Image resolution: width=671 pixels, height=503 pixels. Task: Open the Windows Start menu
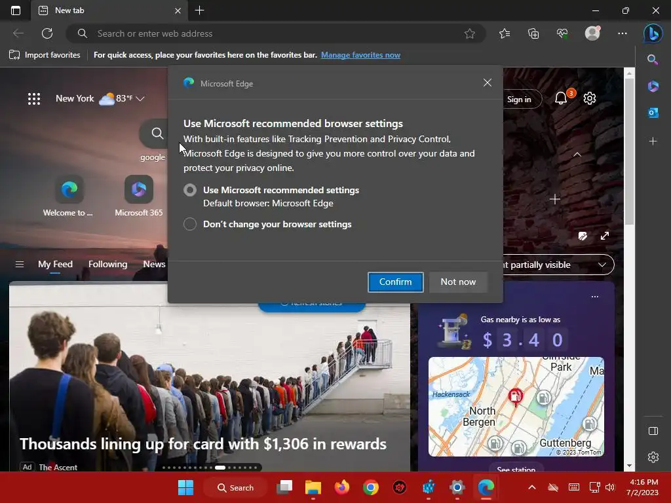pos(185,487)
